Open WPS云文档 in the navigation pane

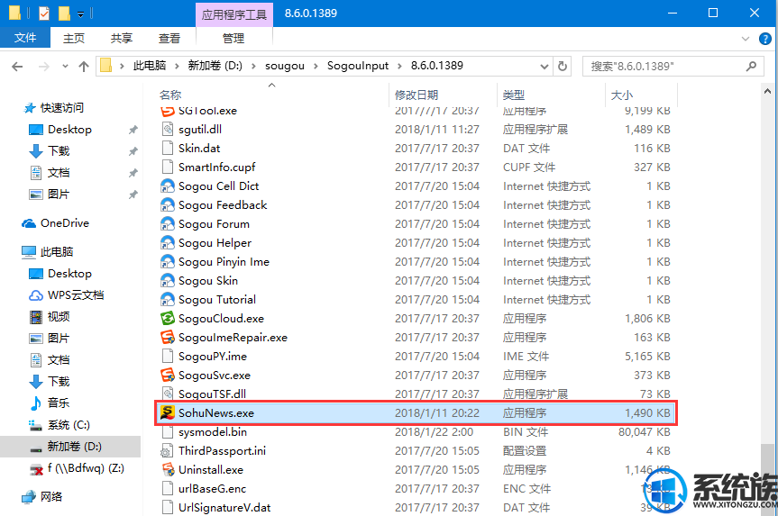(76, 295)
